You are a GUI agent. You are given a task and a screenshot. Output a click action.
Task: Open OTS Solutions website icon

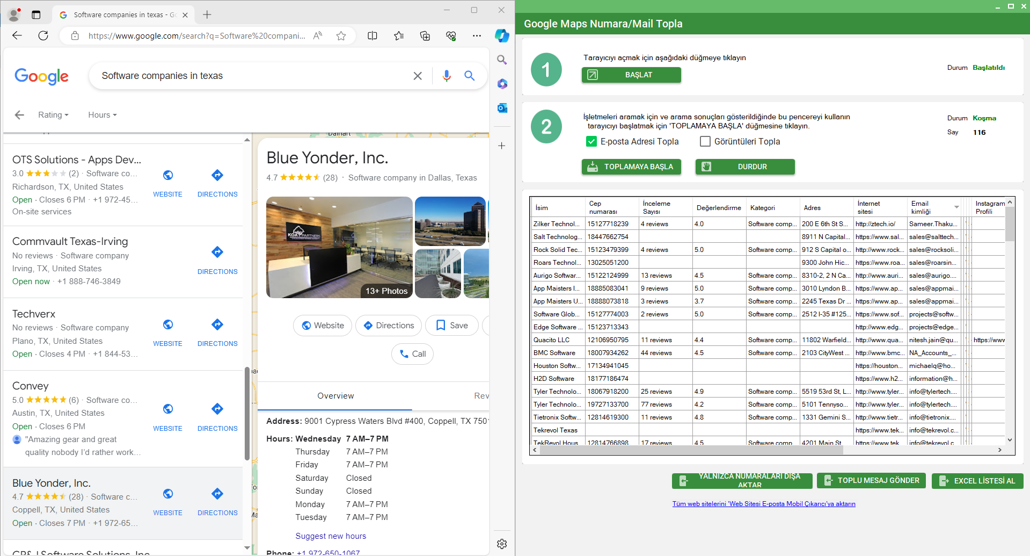(167, 175)
